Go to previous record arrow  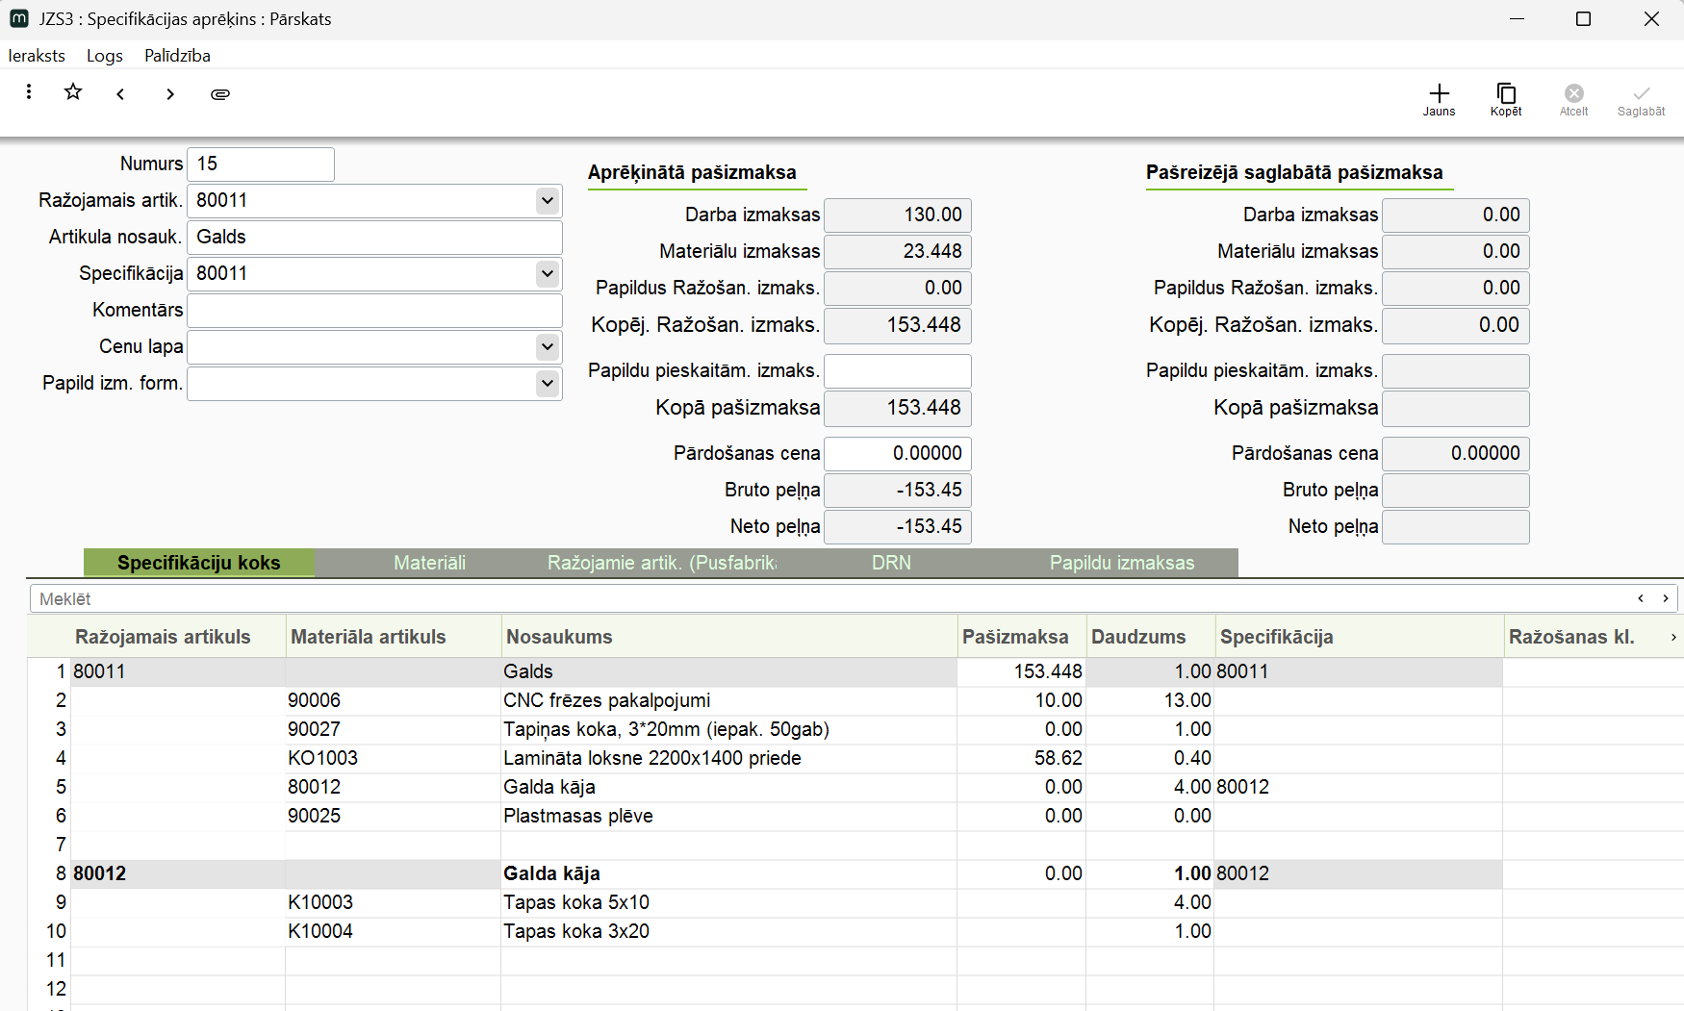[x=120, y=94]
